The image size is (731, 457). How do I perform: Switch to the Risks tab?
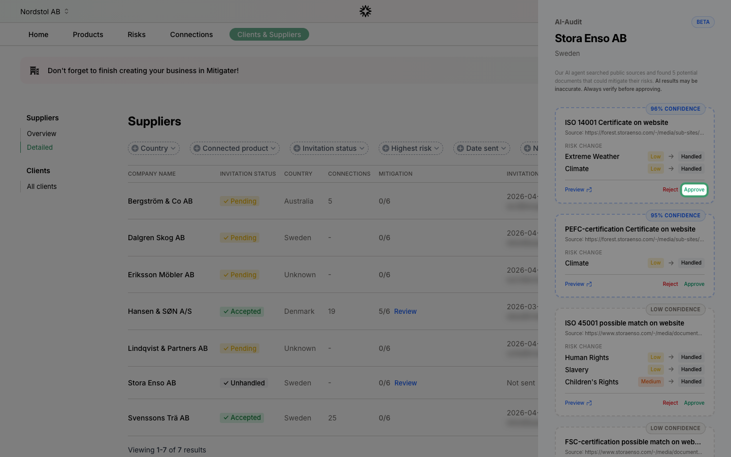click(x=137, y=35)
